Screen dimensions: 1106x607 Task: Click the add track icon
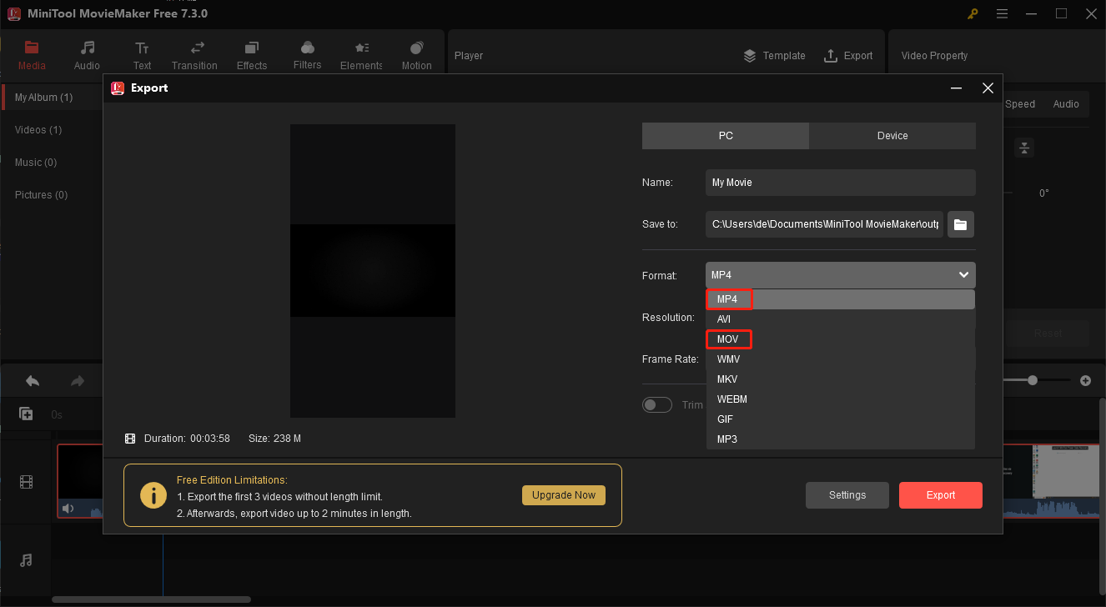click(26, 414)
